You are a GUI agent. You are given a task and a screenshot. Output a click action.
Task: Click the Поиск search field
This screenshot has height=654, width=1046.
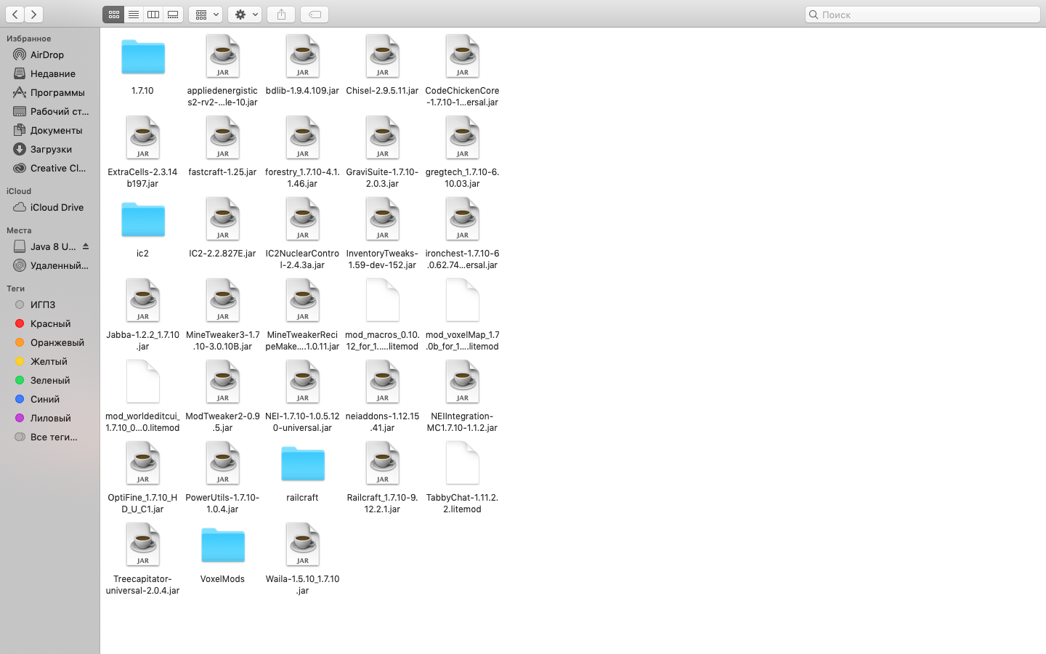coord(923,15)
